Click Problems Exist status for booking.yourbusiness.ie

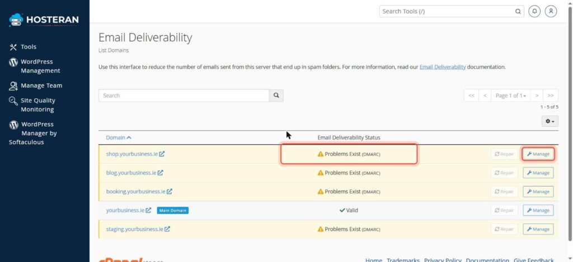coord(349,192)
